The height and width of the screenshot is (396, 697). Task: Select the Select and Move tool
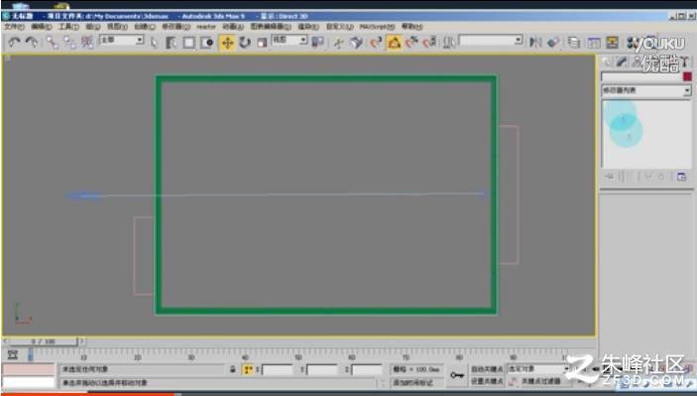point(227,43)
